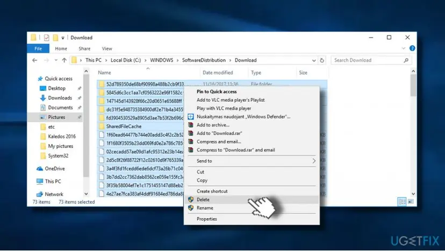The width and height of the screenshot is (445, 251).
Task: Click the Back navigation arrow
Action: (x=34, y=60)
